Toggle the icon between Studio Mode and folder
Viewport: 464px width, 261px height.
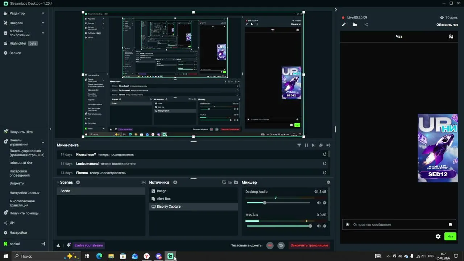pyautogui.click(x=230, y=182)
